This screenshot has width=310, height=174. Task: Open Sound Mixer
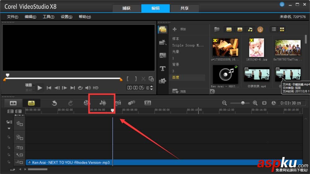click(103, 103)
